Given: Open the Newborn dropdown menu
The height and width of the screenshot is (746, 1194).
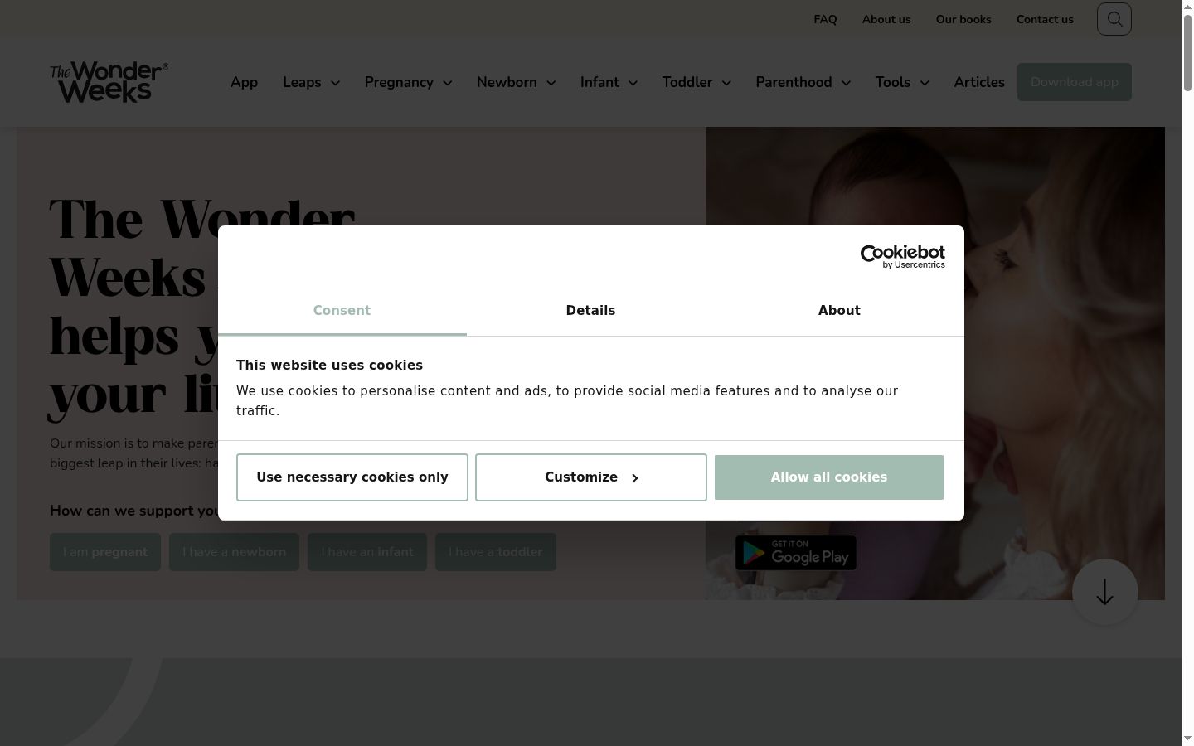Looking at the screenshot, I should click(516, 82).
